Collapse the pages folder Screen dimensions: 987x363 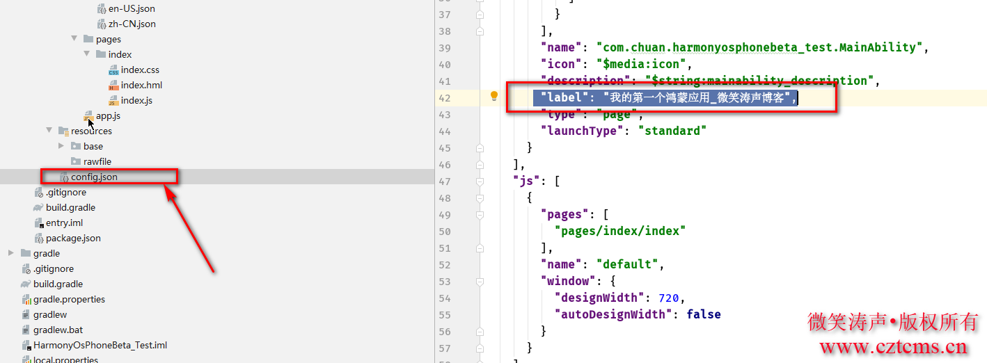click(x=74, y=39)
